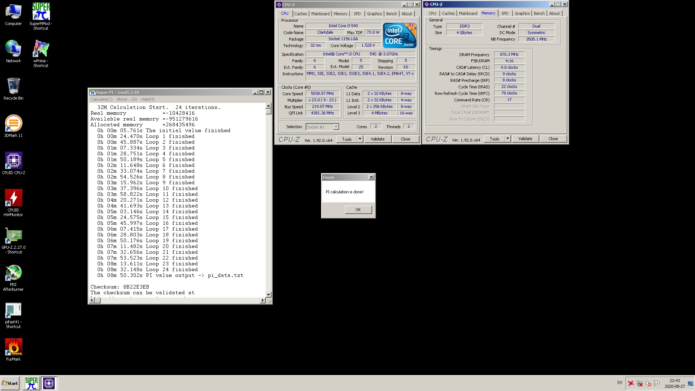Switch to Bench tab in right CPU-Z
This screenshot has height=391, width=695.
(x=539, y=13)
